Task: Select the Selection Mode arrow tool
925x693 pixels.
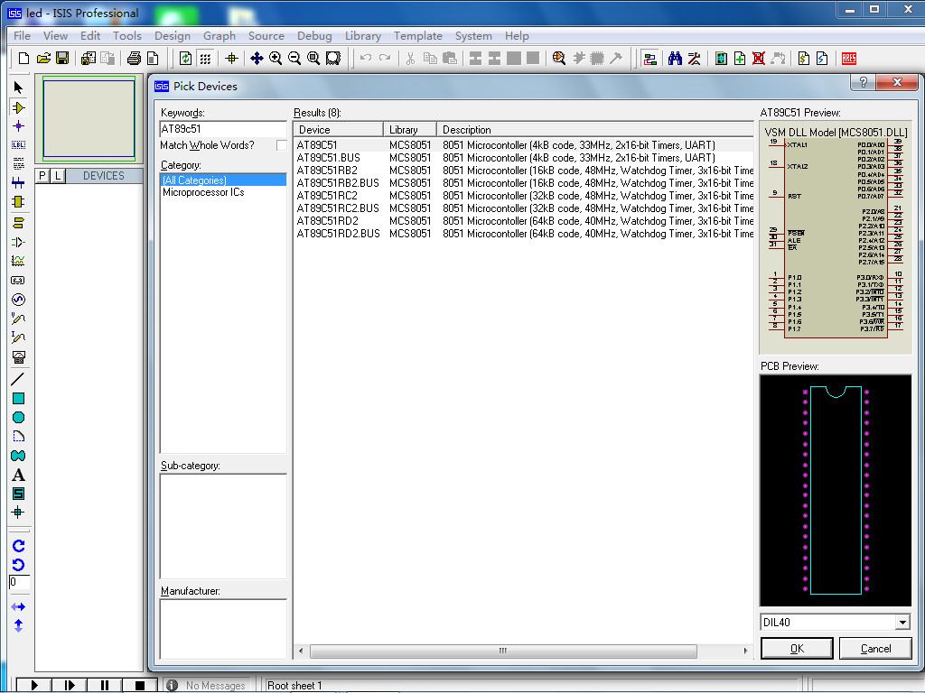Action: click(18, 88)
